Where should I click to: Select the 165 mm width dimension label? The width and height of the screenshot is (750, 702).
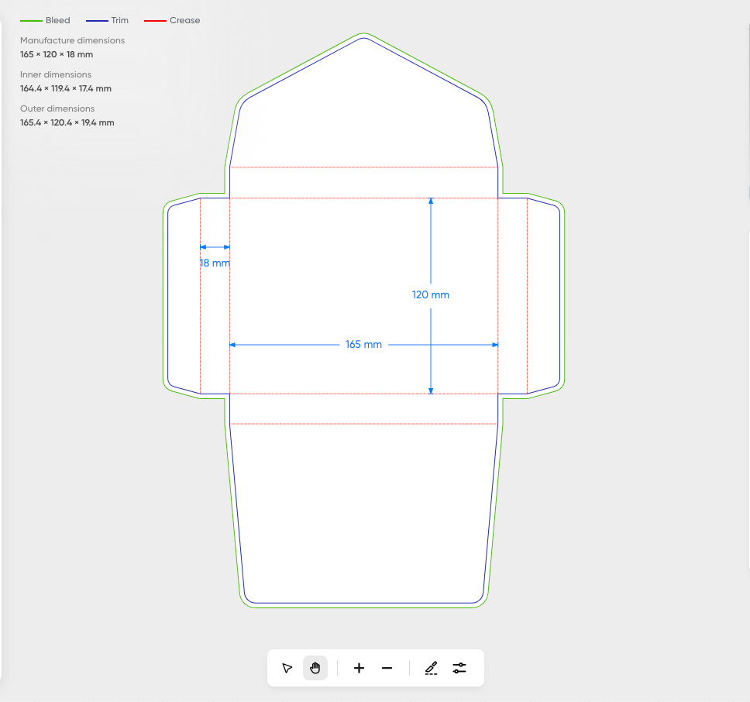click(363, 344)
